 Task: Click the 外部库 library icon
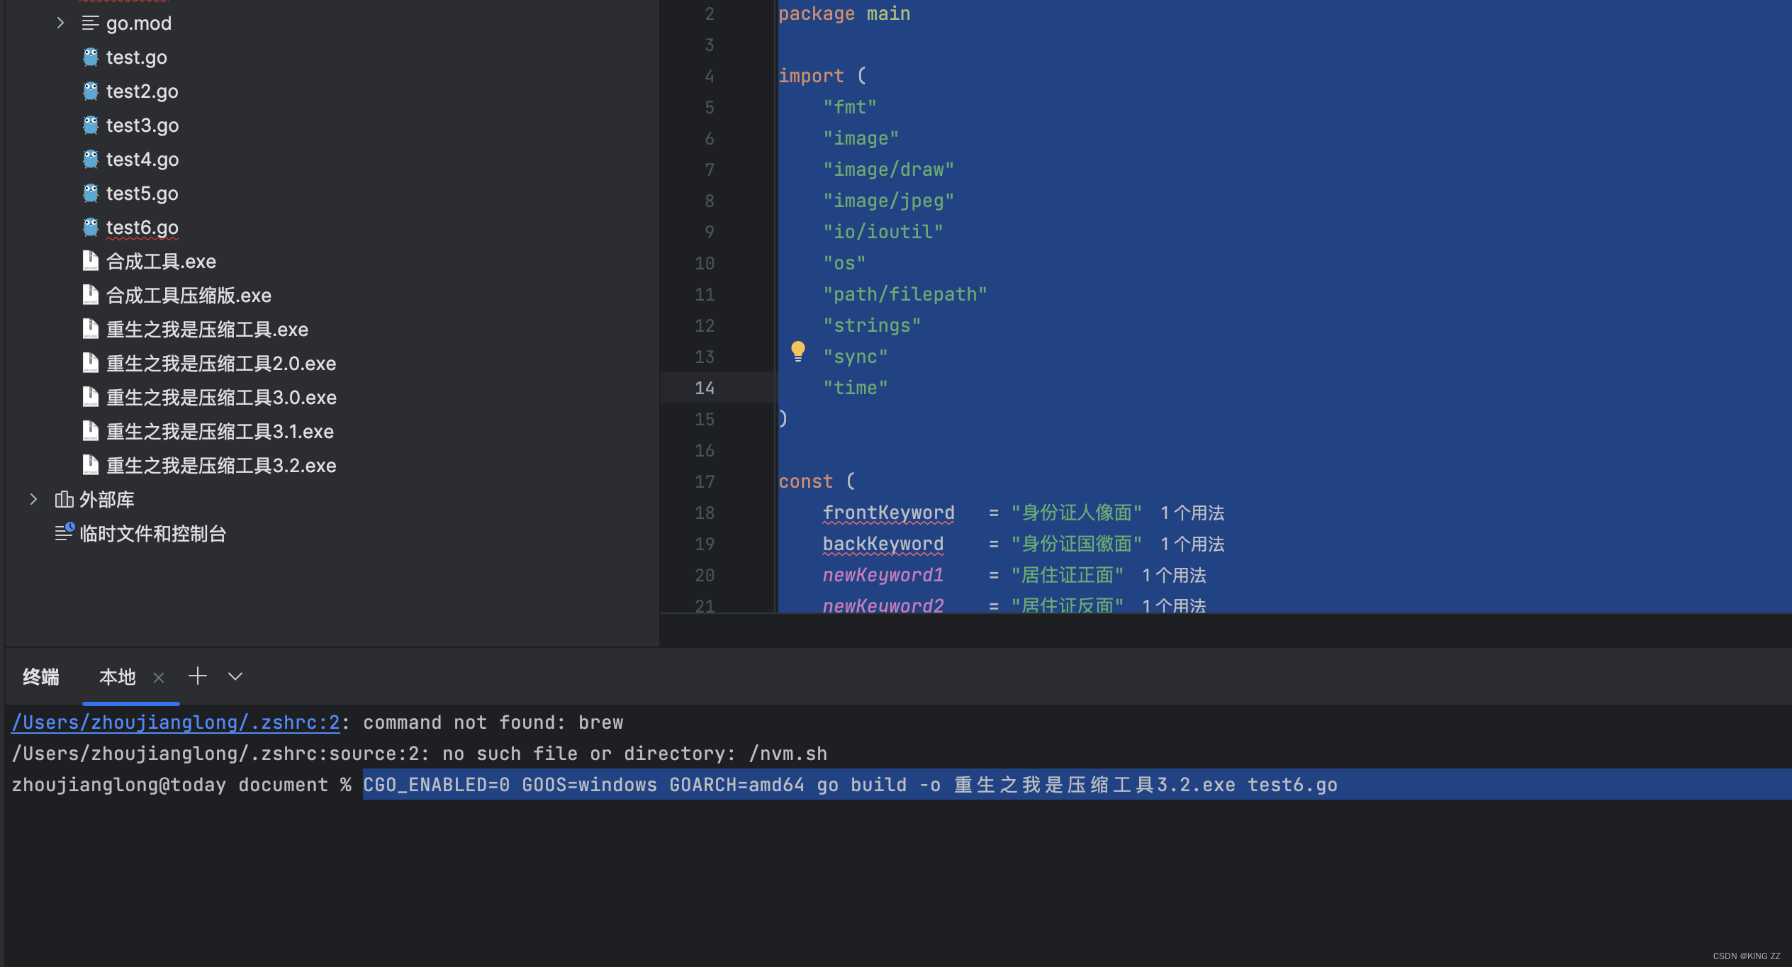click(65, 500)
